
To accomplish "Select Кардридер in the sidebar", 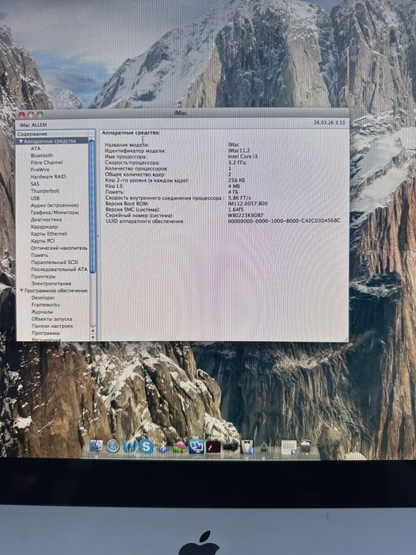I will (x=44, y=227).
